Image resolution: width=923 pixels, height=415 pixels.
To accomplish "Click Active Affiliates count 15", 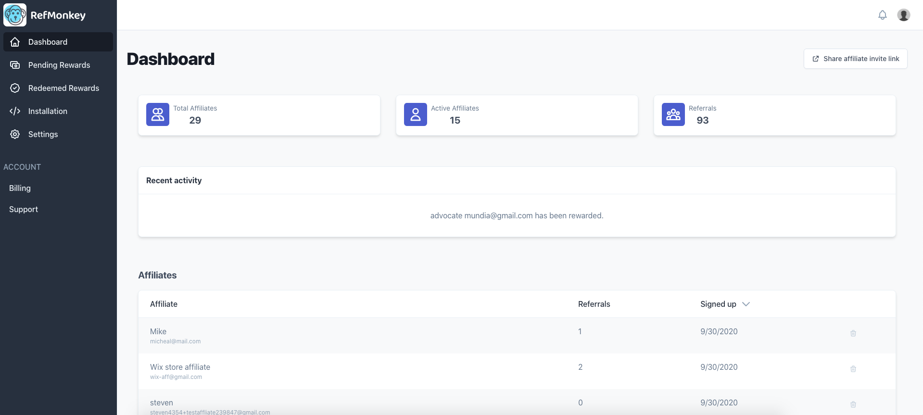I will click(x=455, y=120).
